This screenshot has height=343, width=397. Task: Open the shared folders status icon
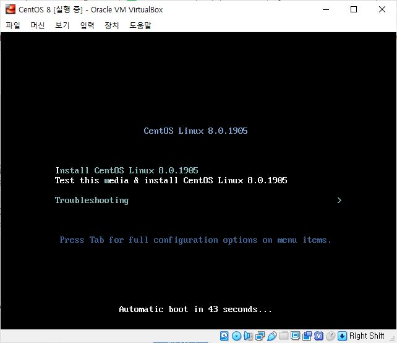[284, 336]
